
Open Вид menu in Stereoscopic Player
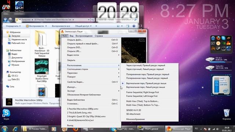[x=72, y=36]
